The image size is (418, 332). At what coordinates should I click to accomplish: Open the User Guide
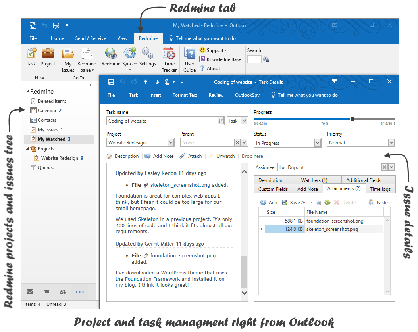[189, 60]
